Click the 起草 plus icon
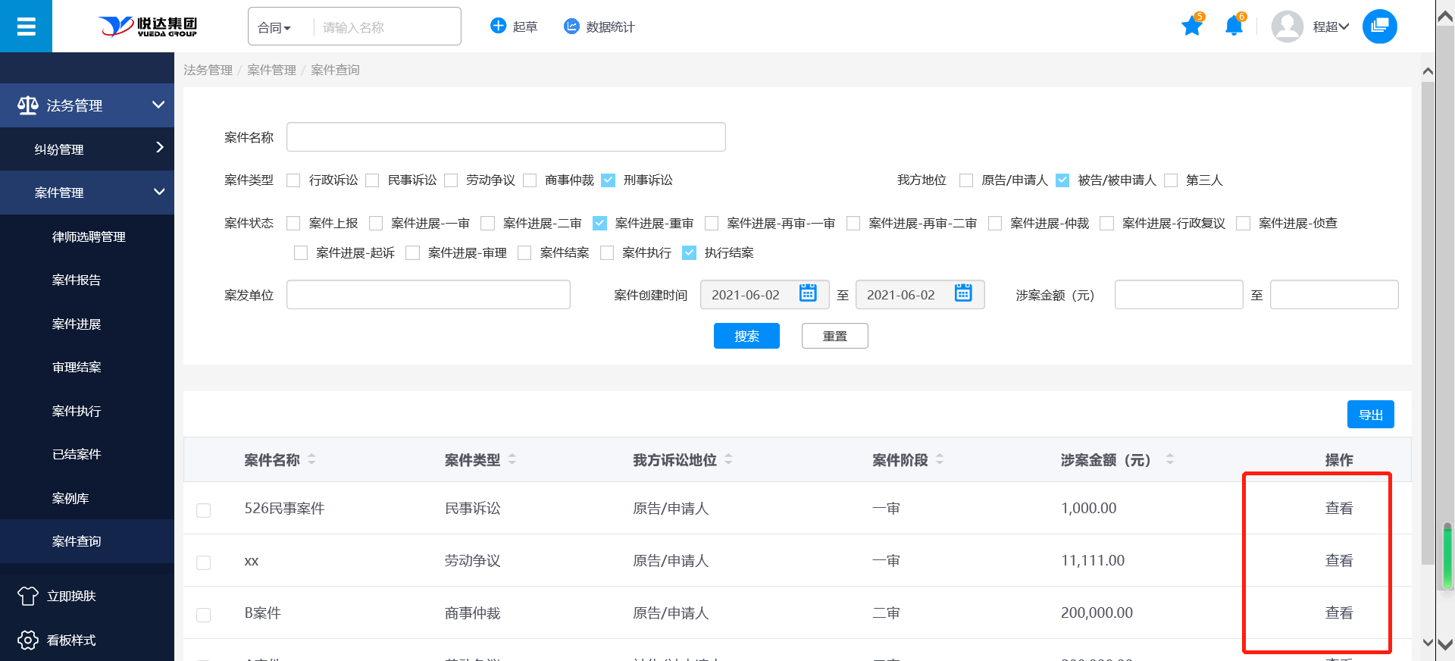 click(x=498, y=26)
